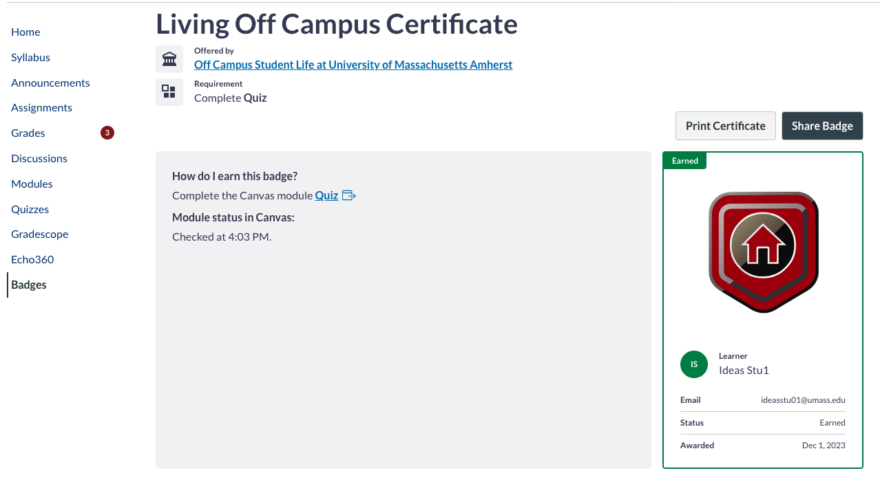Click the external link icon beside Quiz
The height and width of the screenshot is (495, 880).
coord(349,196)
